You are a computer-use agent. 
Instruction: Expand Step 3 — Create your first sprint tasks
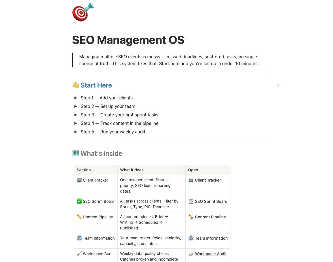(76, 115)
